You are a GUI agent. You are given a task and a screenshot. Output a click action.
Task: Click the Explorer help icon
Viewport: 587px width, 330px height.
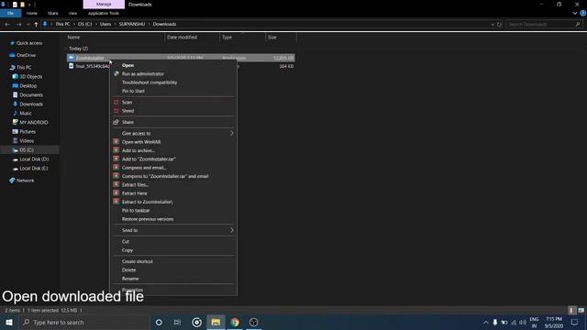(x=583, y=13)
